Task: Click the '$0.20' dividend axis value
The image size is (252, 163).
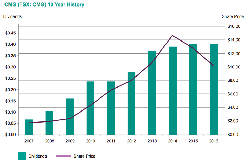Action: tap(10, 90)
